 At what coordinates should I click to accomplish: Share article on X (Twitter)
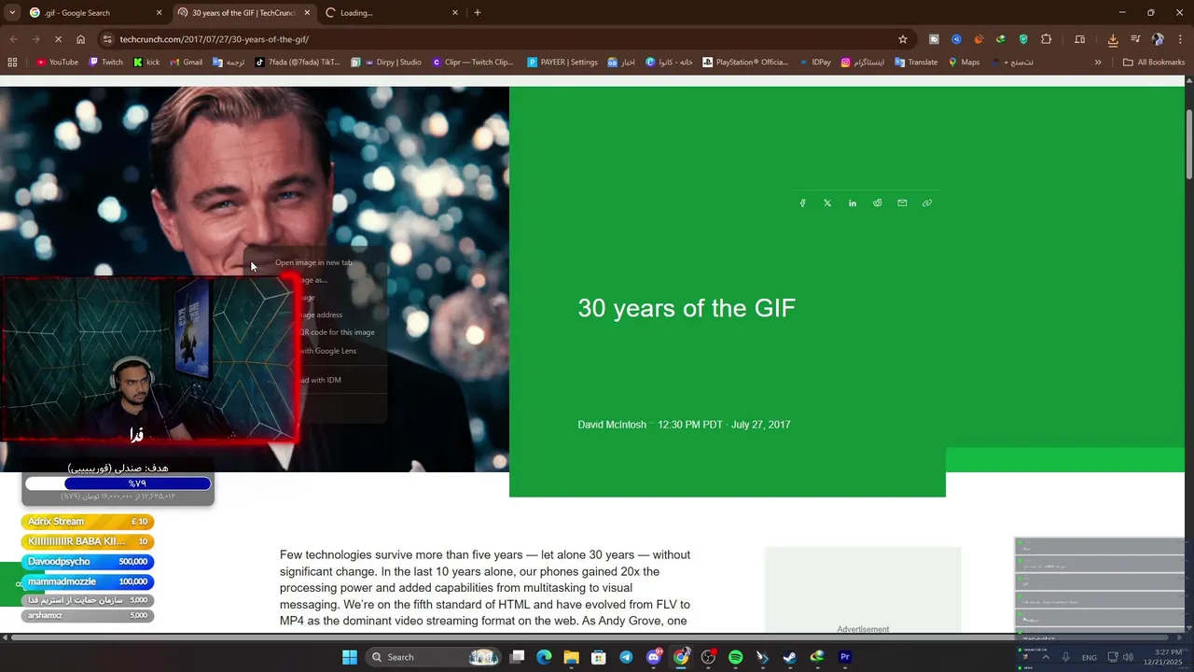pyautogui.click(x=827, y=203)
